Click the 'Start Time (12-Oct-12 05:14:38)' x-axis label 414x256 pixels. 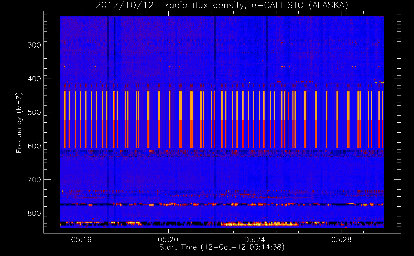(x=222, y=247)
